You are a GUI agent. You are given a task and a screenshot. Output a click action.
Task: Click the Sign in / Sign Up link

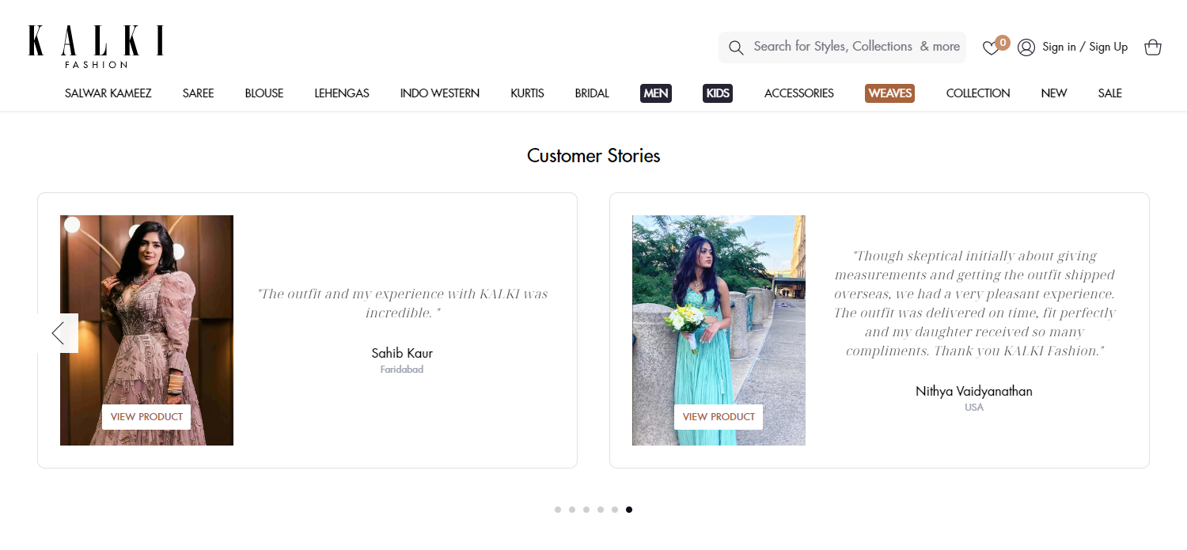1085,47
